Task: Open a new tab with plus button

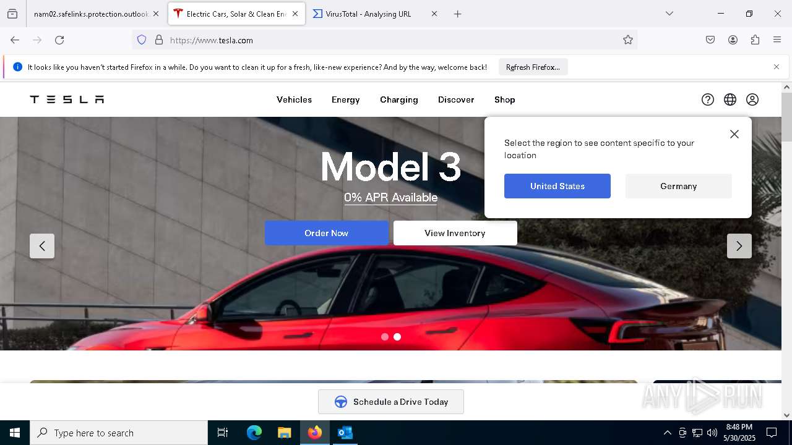Action: point(458,14)
